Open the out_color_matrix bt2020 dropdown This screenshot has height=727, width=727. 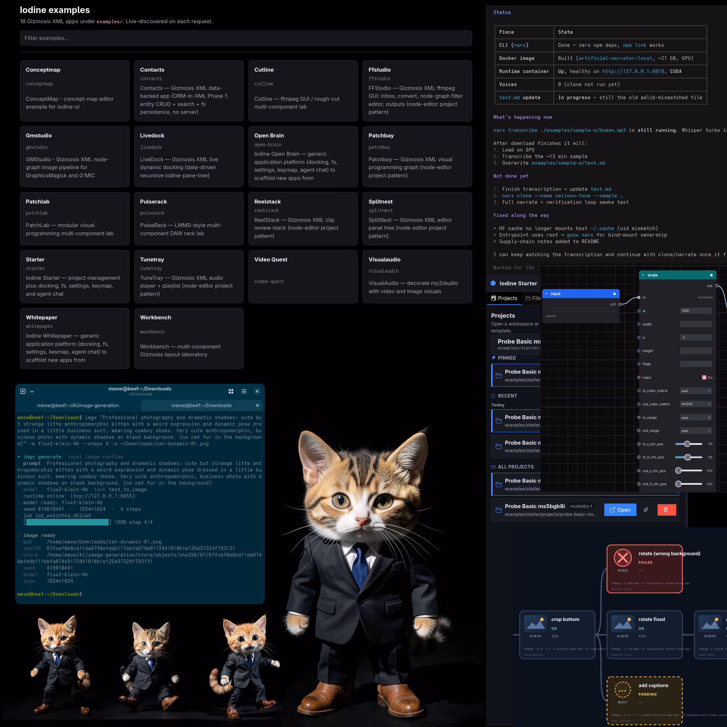click(x=696, y=404)
